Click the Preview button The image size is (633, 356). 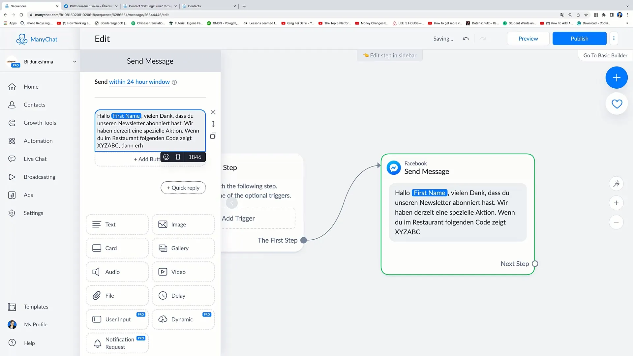click(x=528, y=39)
